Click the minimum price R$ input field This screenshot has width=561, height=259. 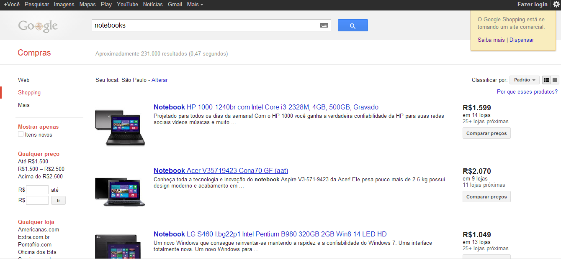37,190
